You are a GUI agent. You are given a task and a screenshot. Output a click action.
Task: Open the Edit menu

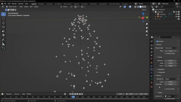click(x=9, y=4)
